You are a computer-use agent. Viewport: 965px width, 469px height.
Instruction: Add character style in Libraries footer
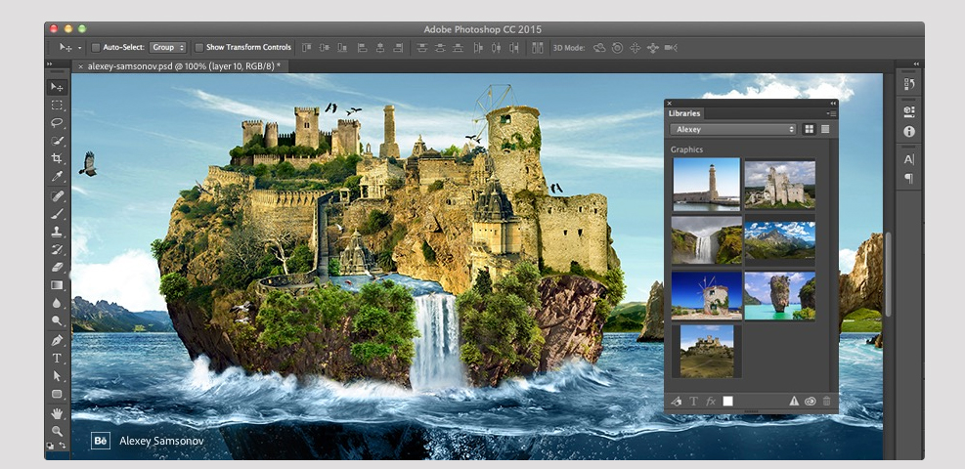coord(693,401)
